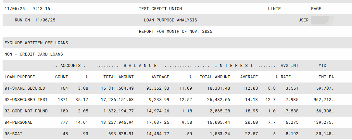Click the 03-CODE NOT FOUND row label

point(26,111)
